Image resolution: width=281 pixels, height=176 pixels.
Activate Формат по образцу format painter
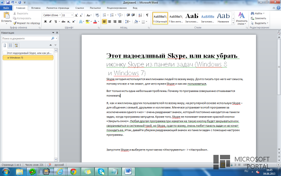pos(26,23)
